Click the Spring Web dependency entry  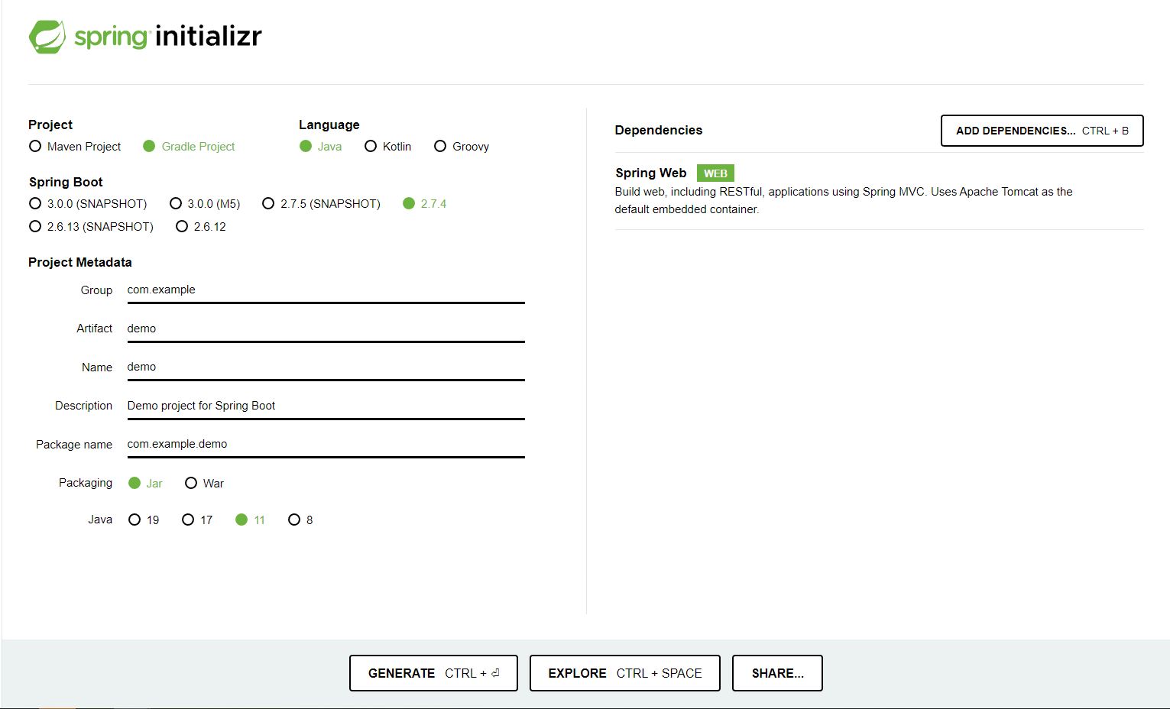click(x=879, y=191)
